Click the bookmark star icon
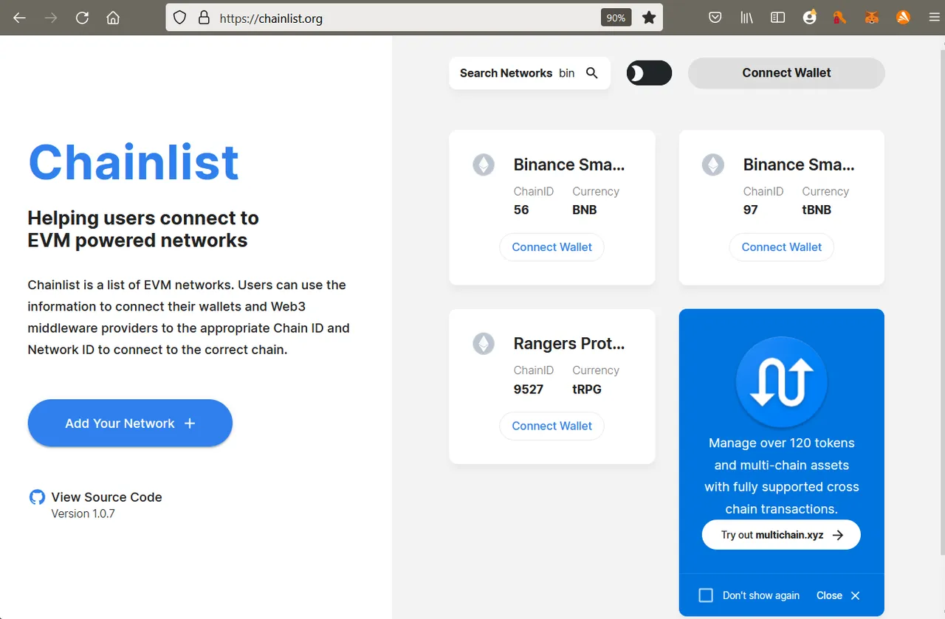 [649, 18]
